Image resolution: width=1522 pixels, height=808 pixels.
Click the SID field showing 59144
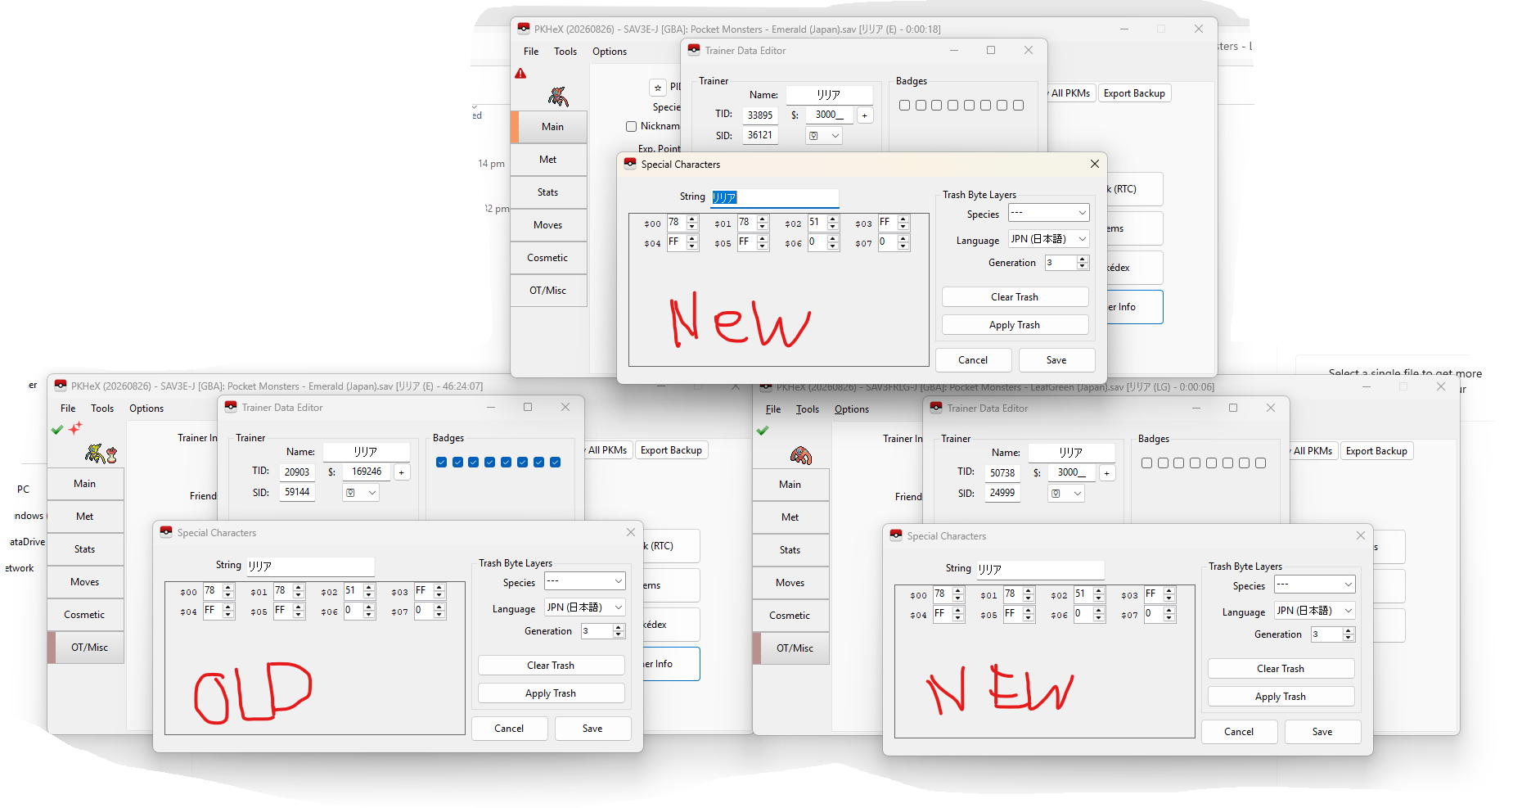pos(297,493)
